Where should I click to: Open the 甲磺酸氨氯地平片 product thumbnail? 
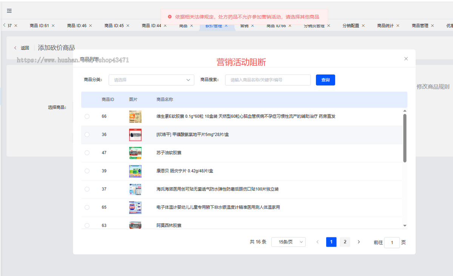(135, 135)
